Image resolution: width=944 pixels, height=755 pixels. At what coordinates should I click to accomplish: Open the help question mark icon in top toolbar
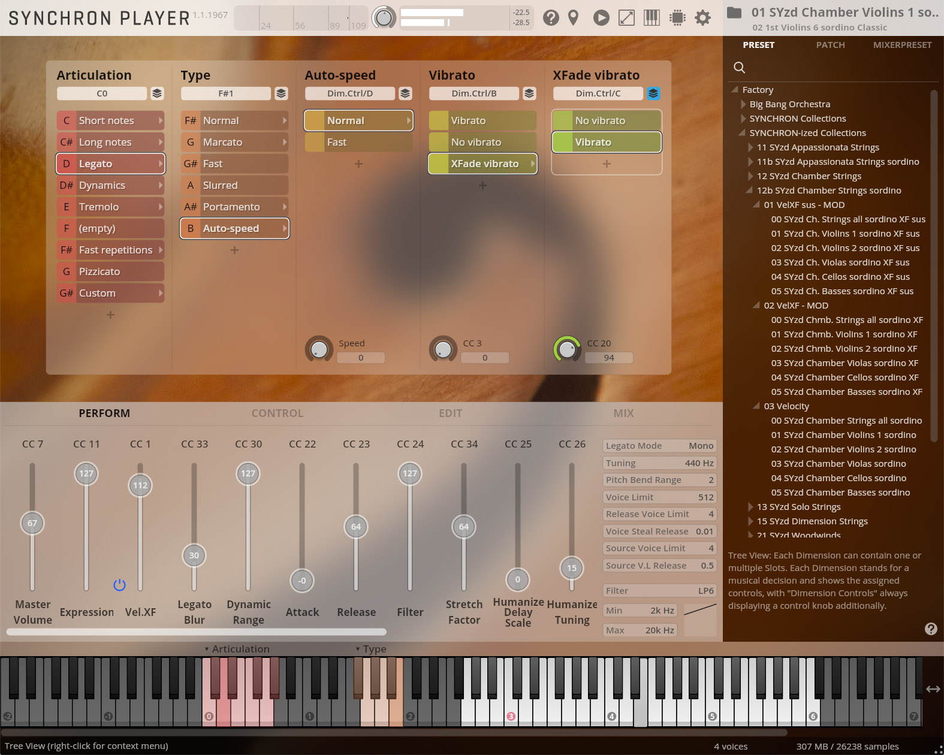[551, 18]
